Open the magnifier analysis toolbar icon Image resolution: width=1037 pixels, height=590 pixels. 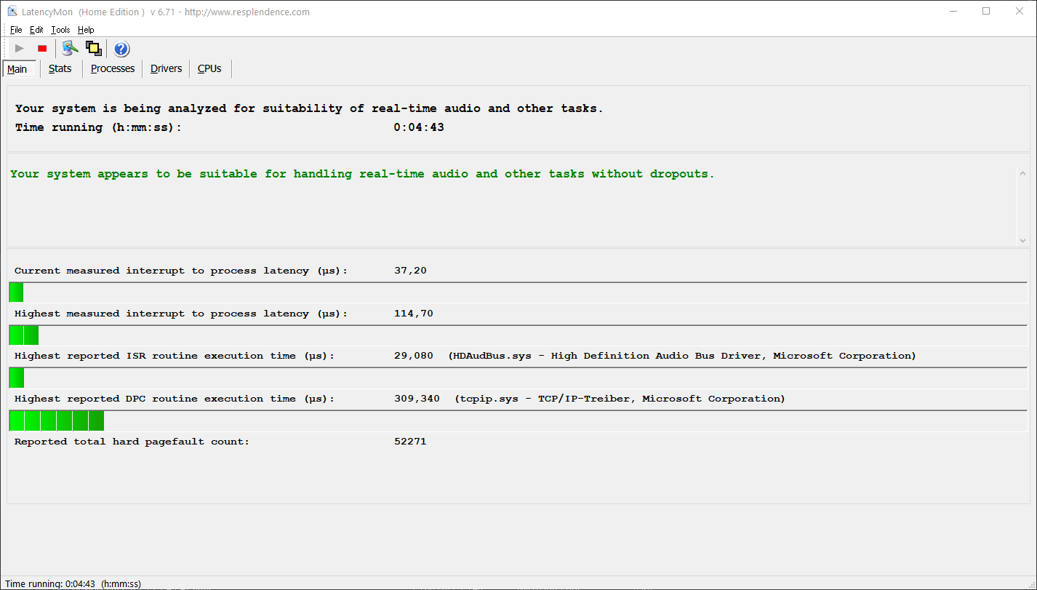[70, 49]
